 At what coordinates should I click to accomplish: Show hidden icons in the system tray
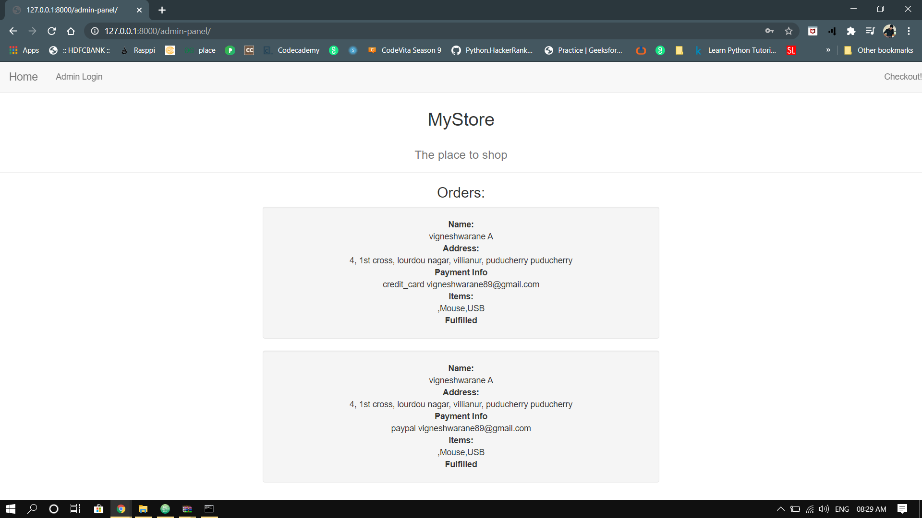click(x=780, y=509)
